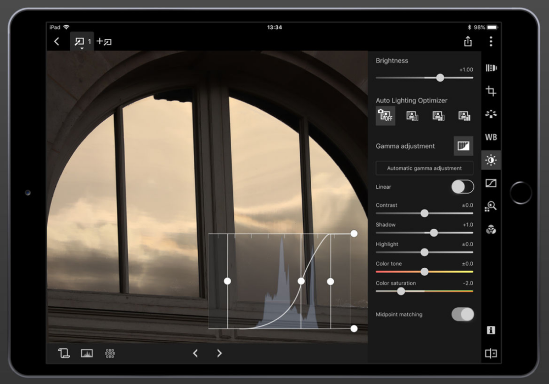
Task: Select the brightness adjustment sun icon
Action: [491, 160]
